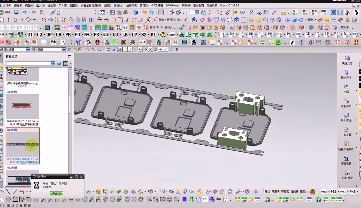361x208 pixels.
Task: Click the 自动刀口板 text button
Action: [x=156, y=27]
